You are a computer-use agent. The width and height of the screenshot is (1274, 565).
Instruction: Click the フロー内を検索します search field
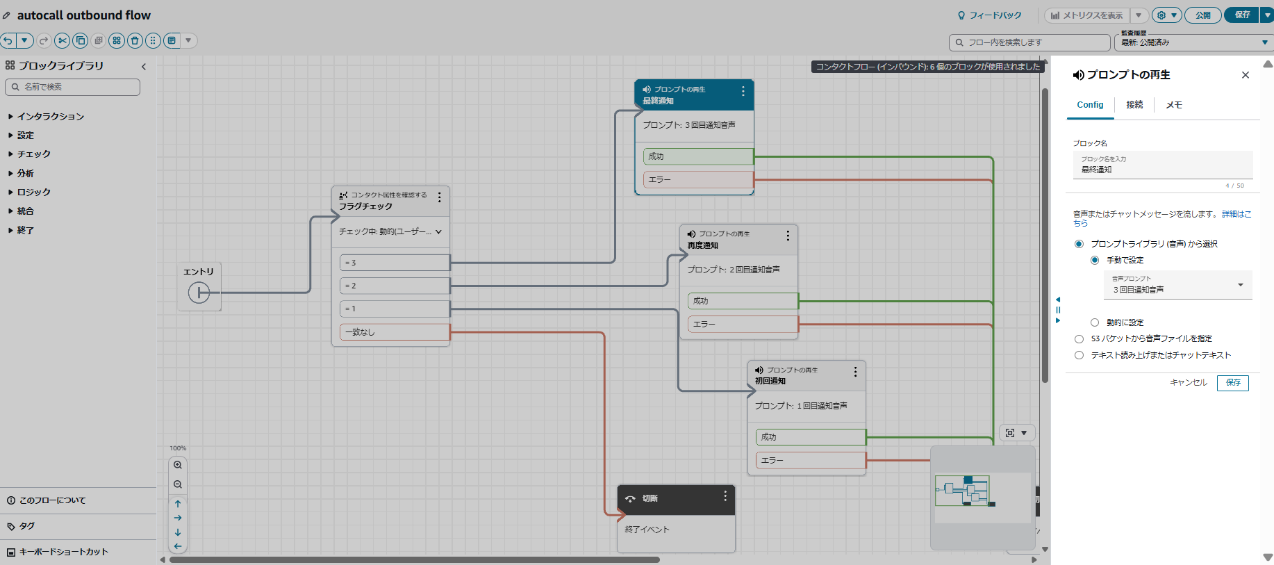coord(1029,42)
